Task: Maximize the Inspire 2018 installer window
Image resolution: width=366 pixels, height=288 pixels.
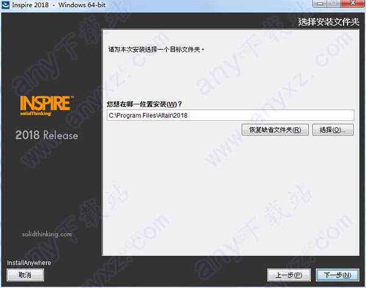Action: coord(334,4)
